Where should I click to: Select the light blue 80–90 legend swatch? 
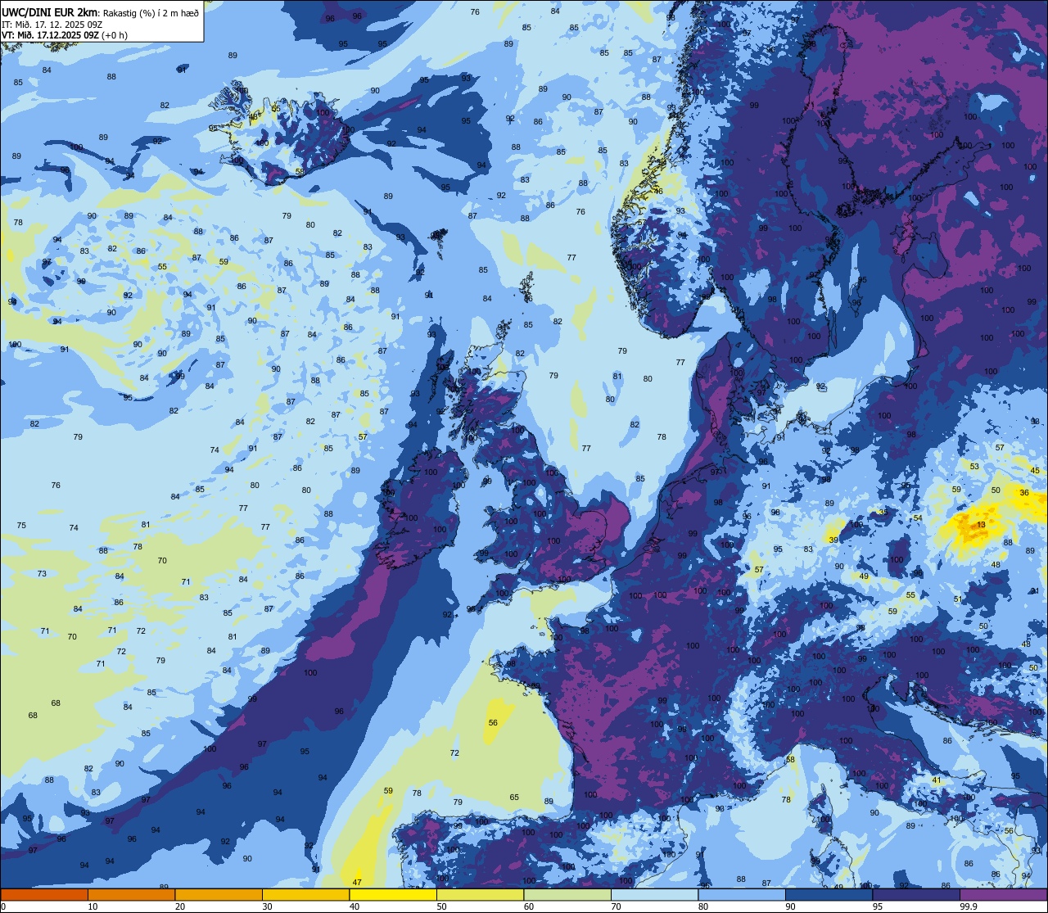[742, 894]
